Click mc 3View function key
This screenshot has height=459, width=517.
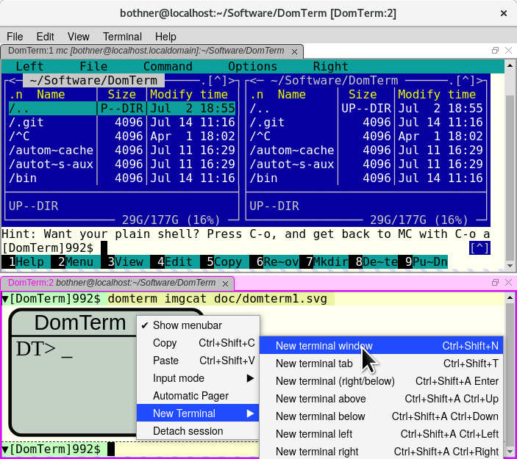coord(125,262)
